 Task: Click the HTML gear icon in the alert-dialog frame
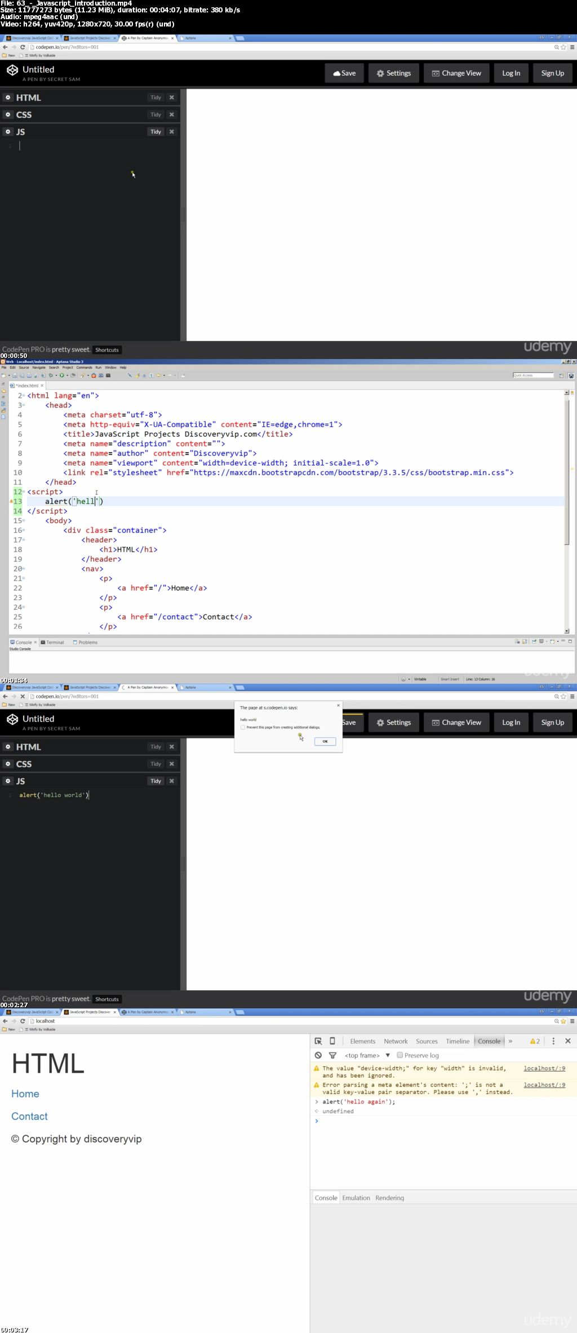point(8,747)
